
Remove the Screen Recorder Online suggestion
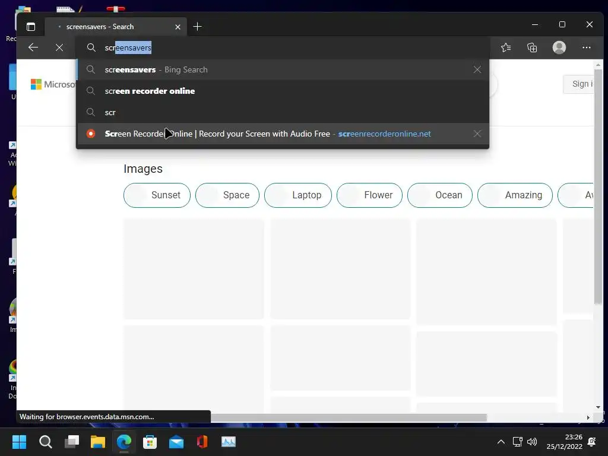pos(477,134)
